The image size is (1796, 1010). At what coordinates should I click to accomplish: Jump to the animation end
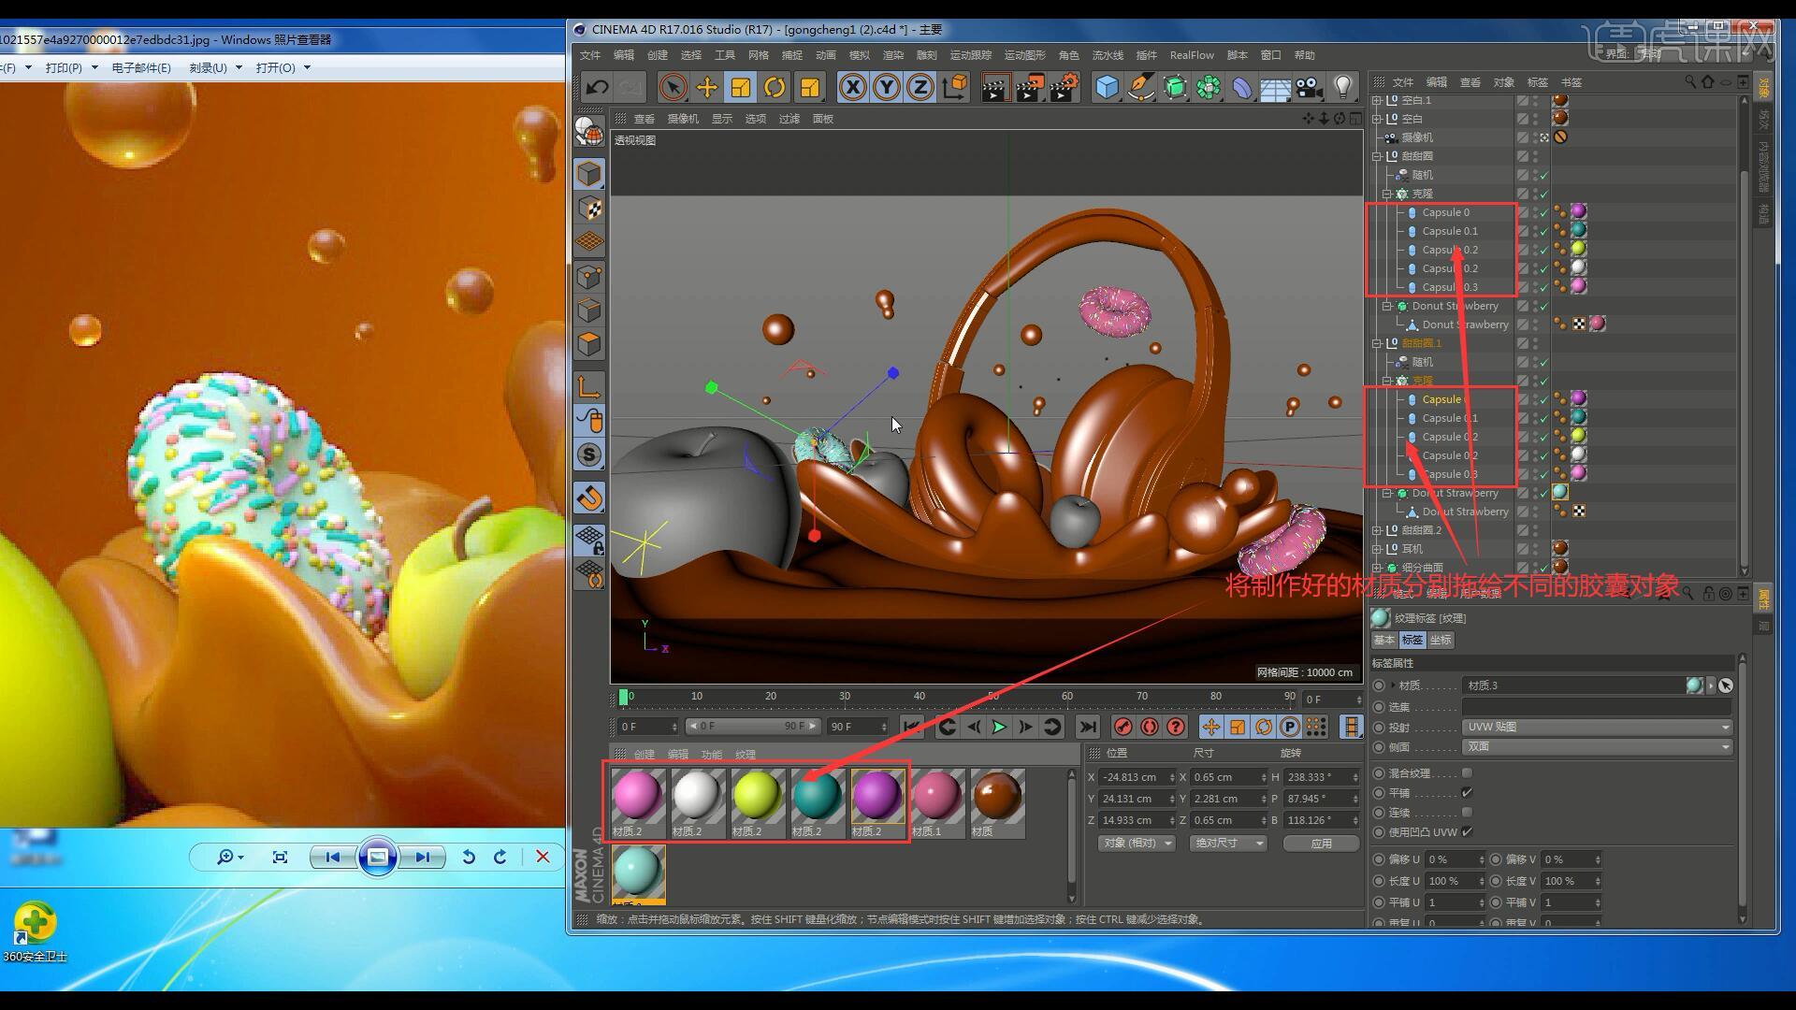1087,727
